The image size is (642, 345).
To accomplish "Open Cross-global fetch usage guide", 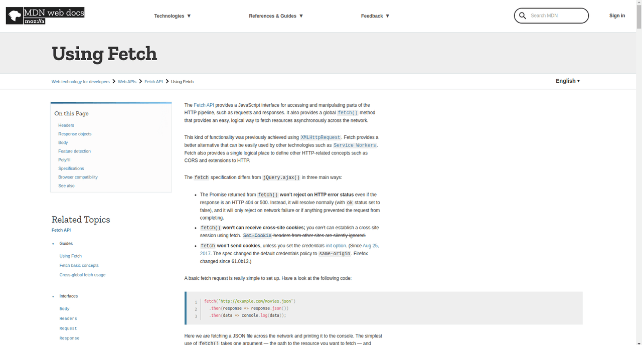I will 82,275.
